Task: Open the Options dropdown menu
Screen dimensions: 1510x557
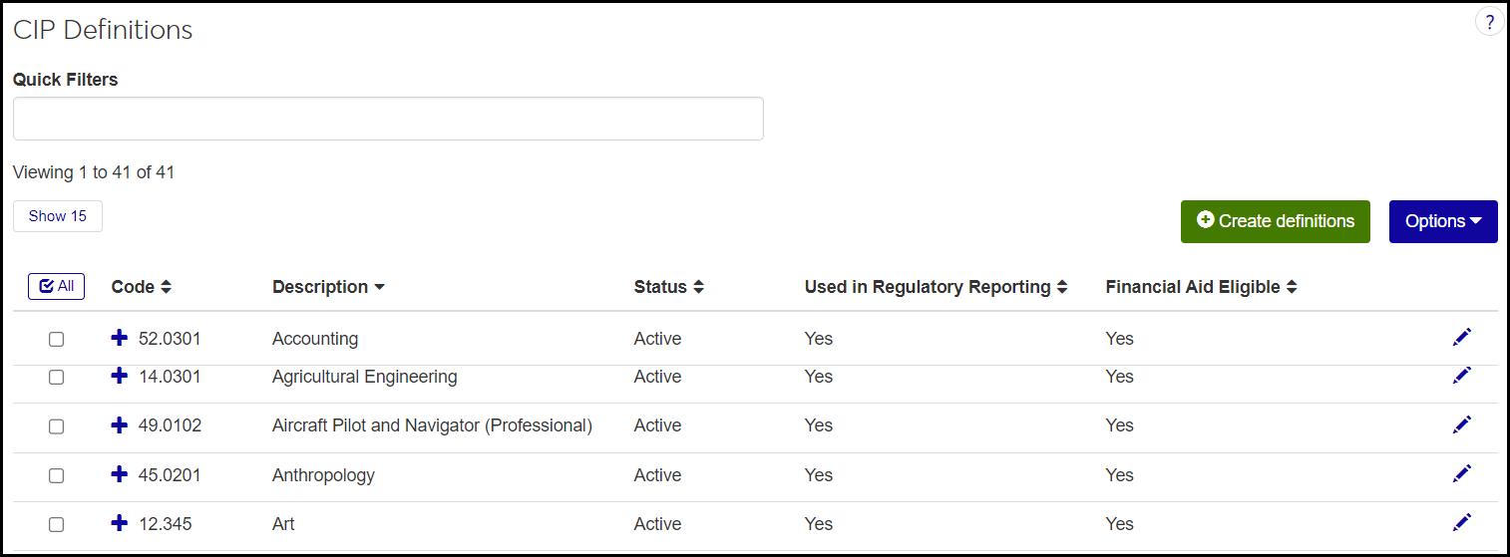Action: (x=1442, y=221)
